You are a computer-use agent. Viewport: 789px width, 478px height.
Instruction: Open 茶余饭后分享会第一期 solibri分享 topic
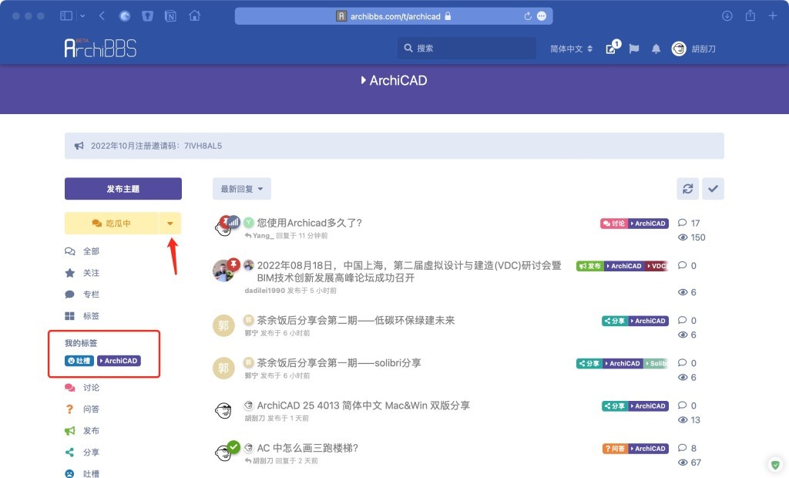[x=339, y=362]
